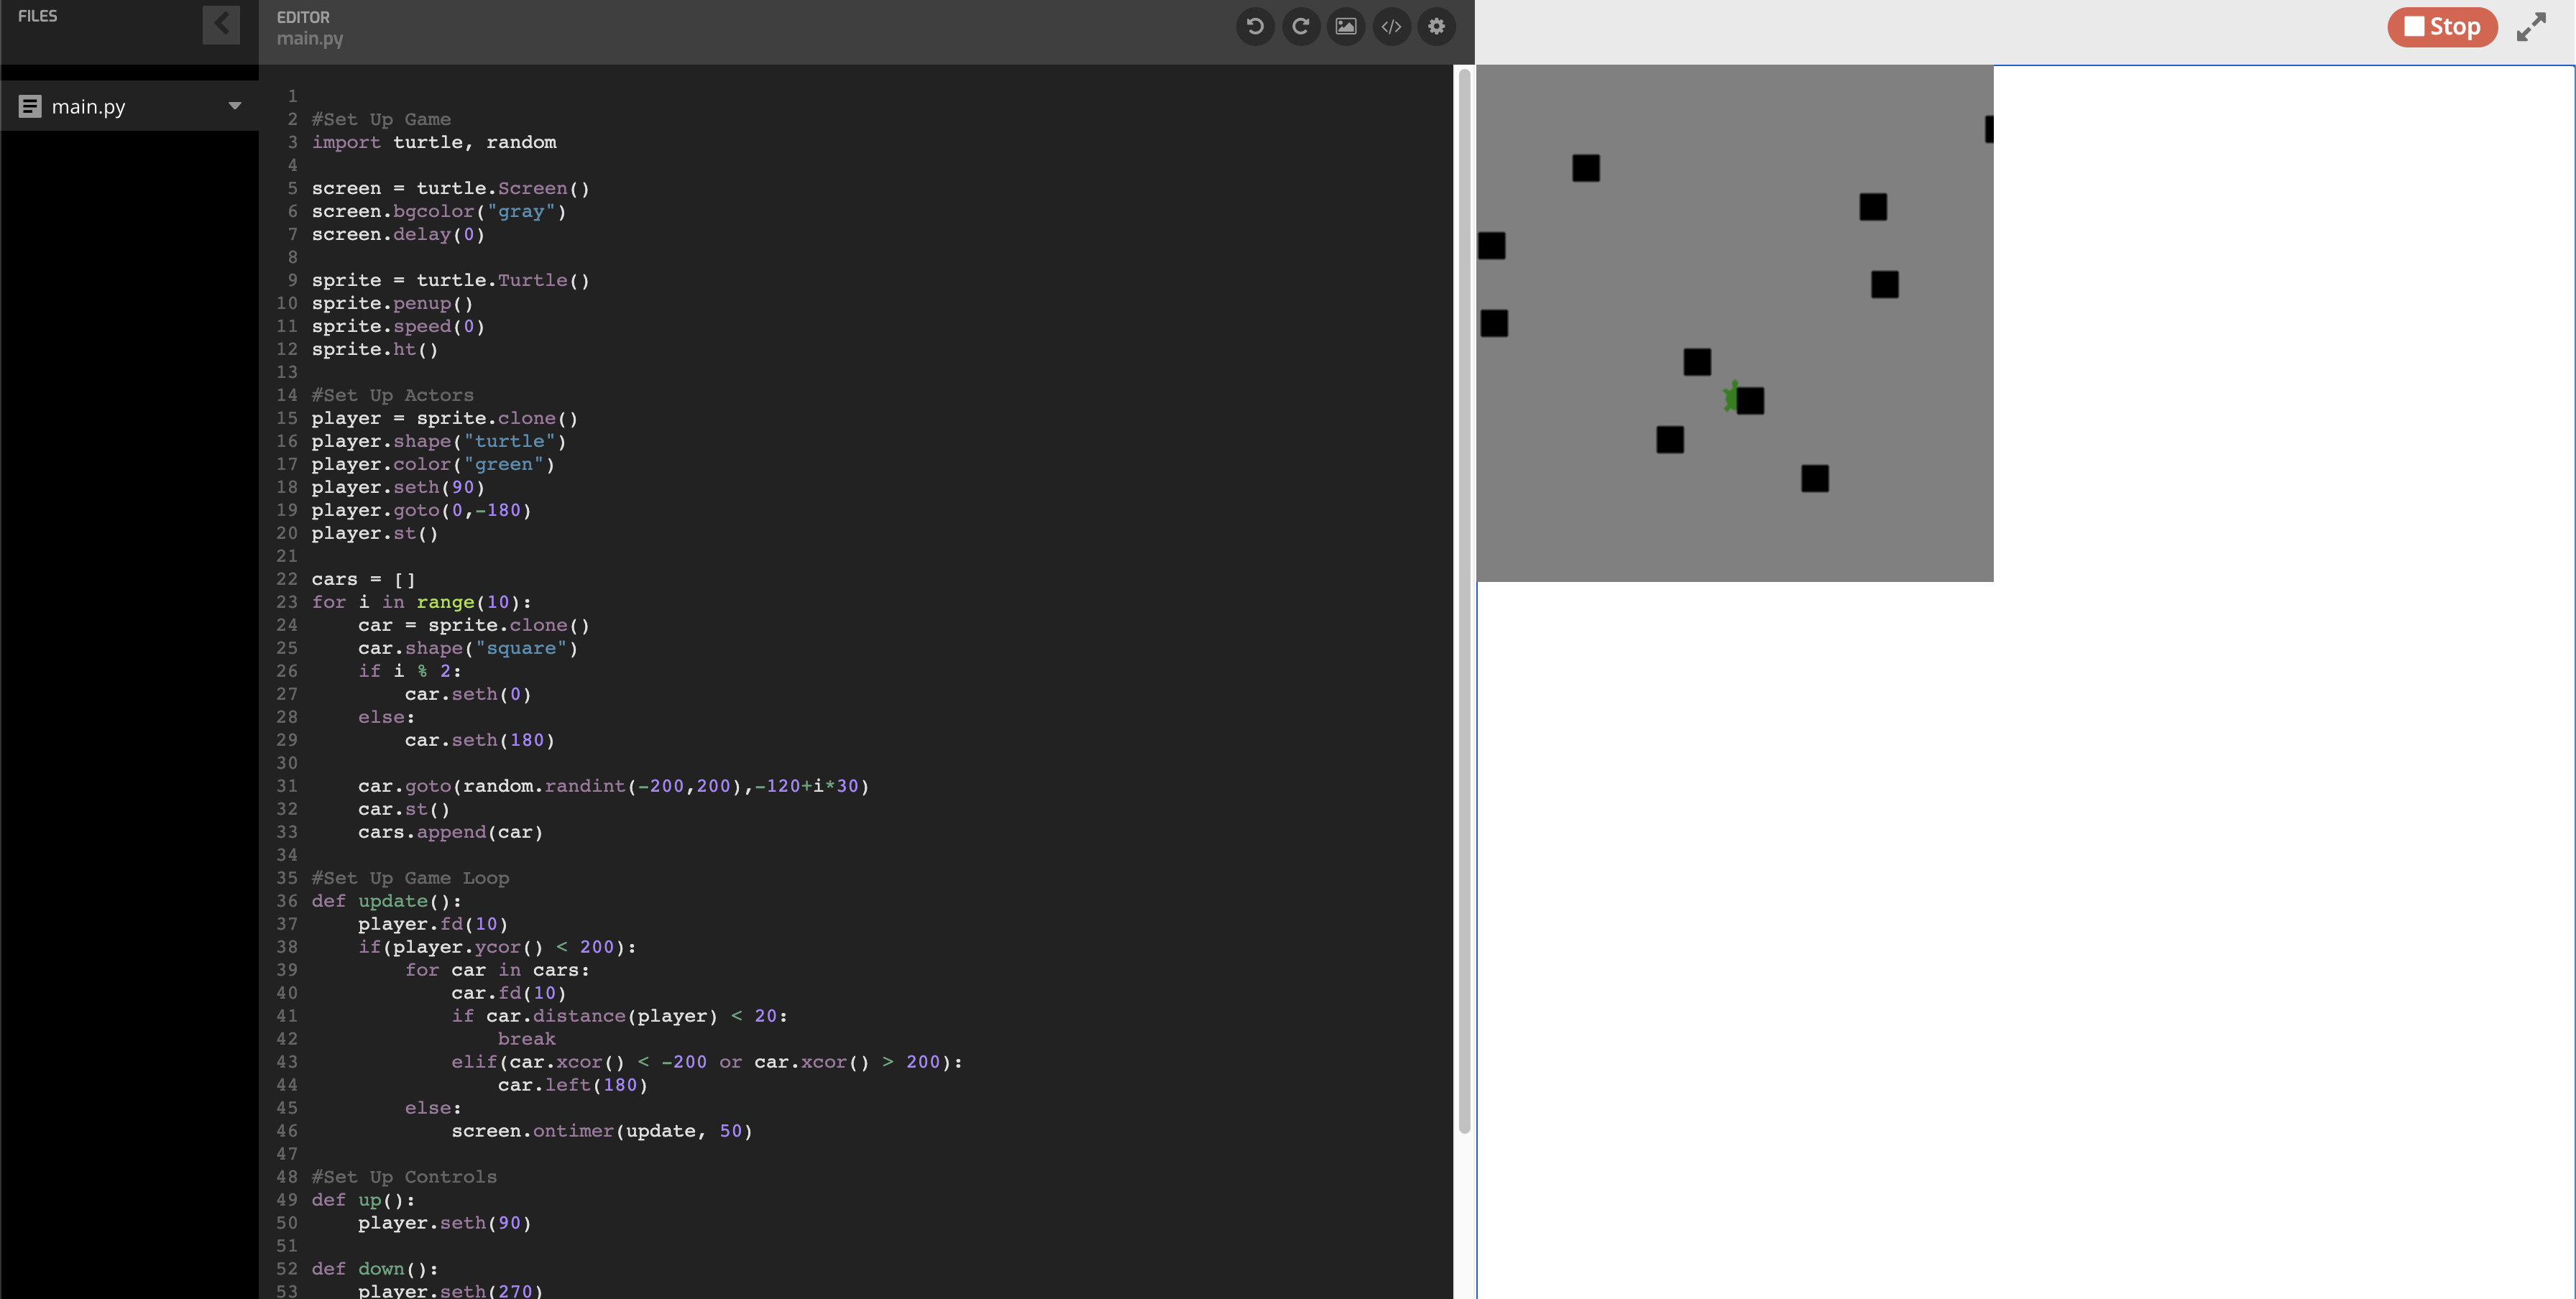Click 'player.color("green")' line
Image resolution: width=2576 pixels, height=1299 pixels.
(433, 463)
